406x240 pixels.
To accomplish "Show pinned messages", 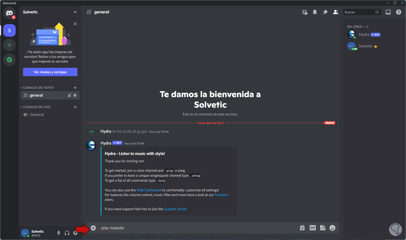I will (x=325, y=12).
